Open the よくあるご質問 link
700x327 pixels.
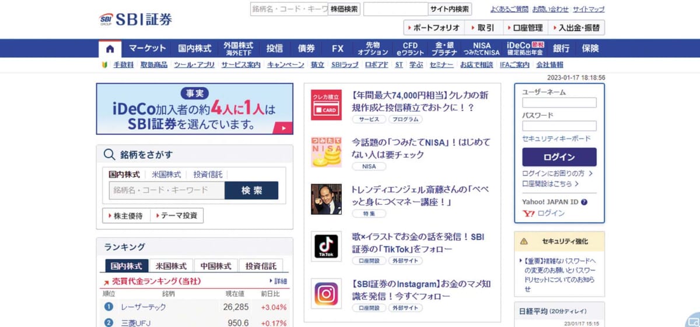pyautogui.click(x=509, y=9)
